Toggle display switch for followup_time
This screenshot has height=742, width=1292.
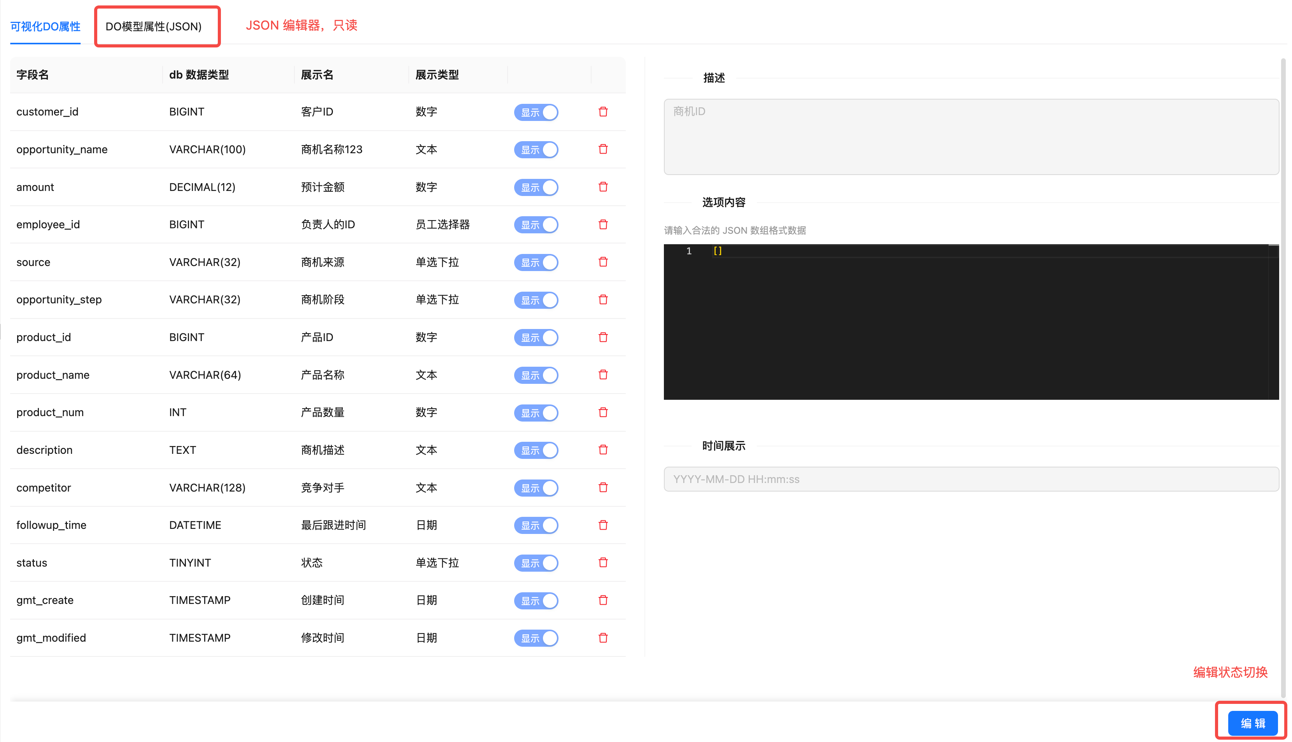[x=536, y=525]
